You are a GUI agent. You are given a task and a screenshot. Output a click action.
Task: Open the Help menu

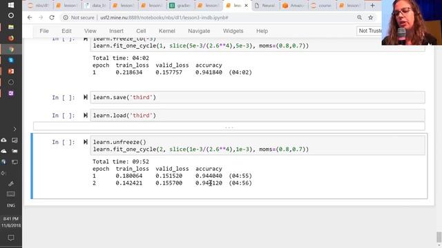(x=262, y=31)
